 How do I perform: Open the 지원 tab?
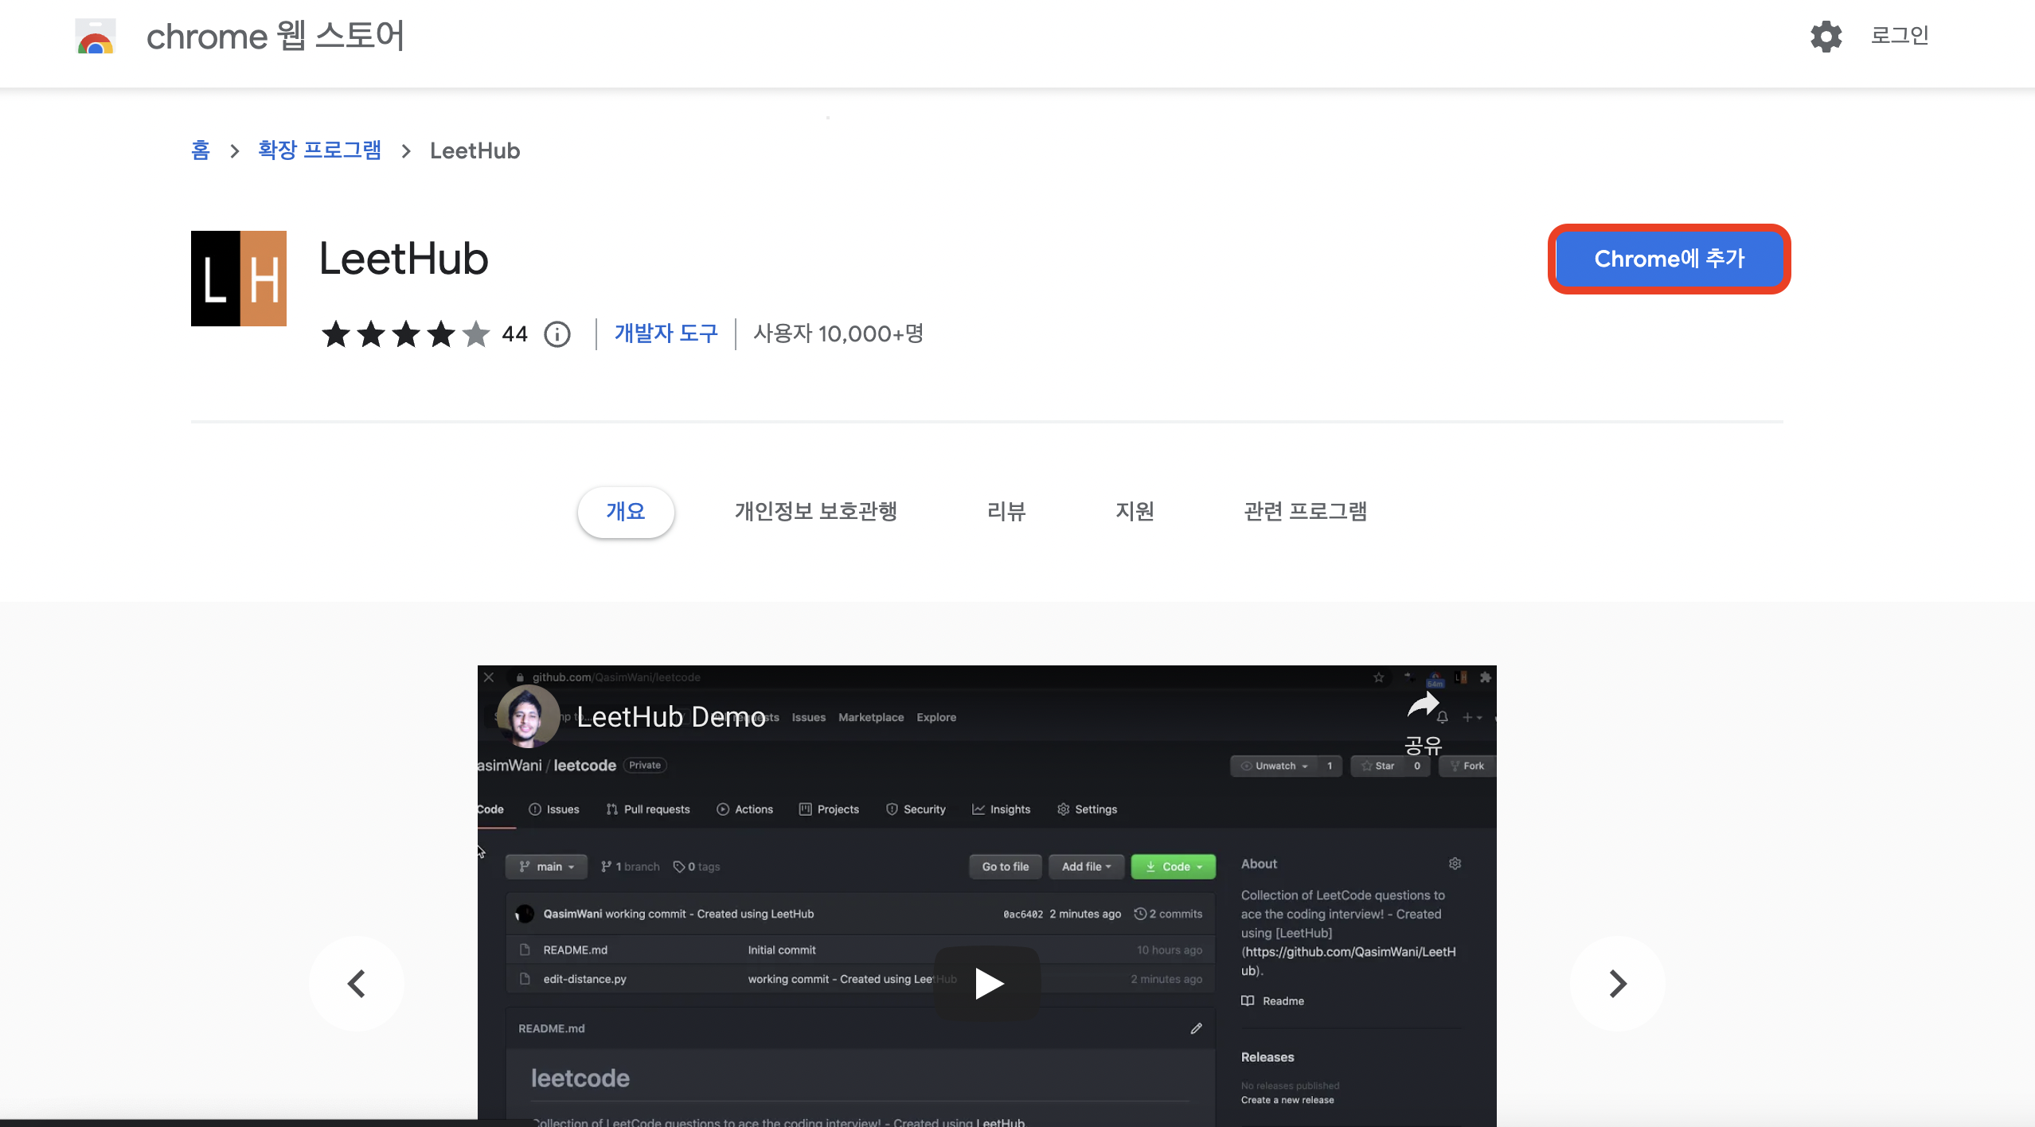[x=1135, y=511]
